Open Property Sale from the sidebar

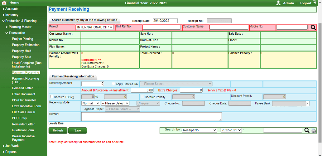(x=21, y=57)
